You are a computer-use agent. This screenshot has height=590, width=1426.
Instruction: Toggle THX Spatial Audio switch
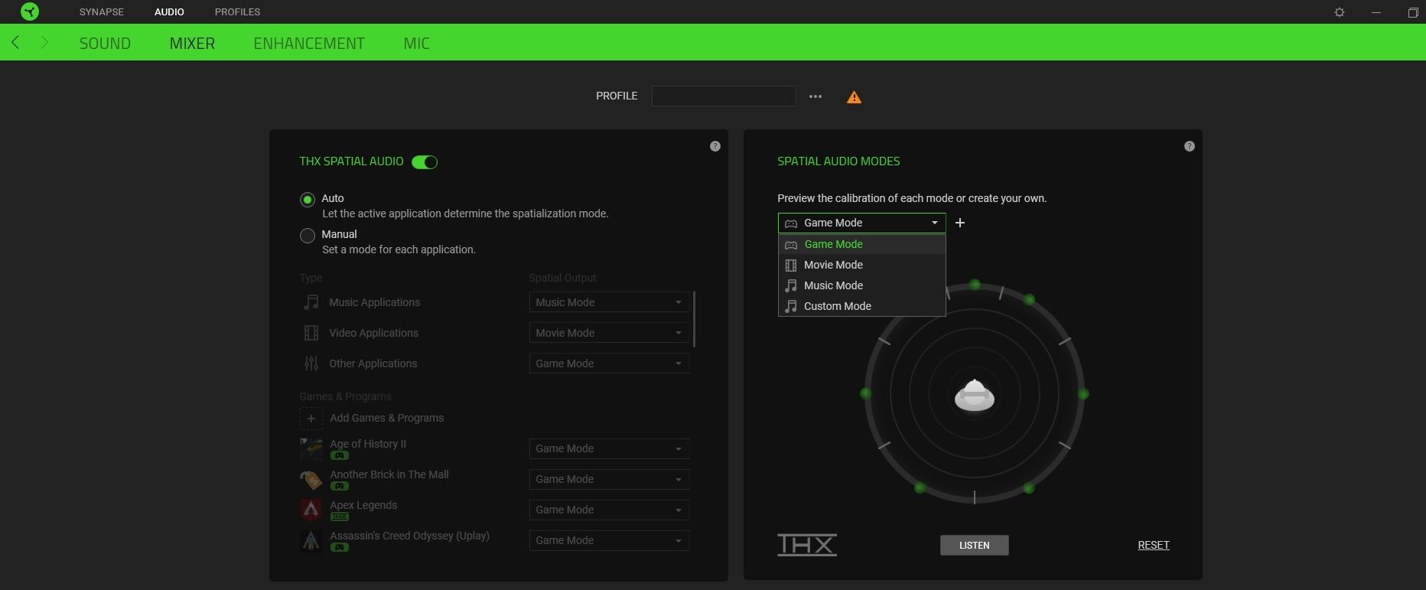(425, 161)
